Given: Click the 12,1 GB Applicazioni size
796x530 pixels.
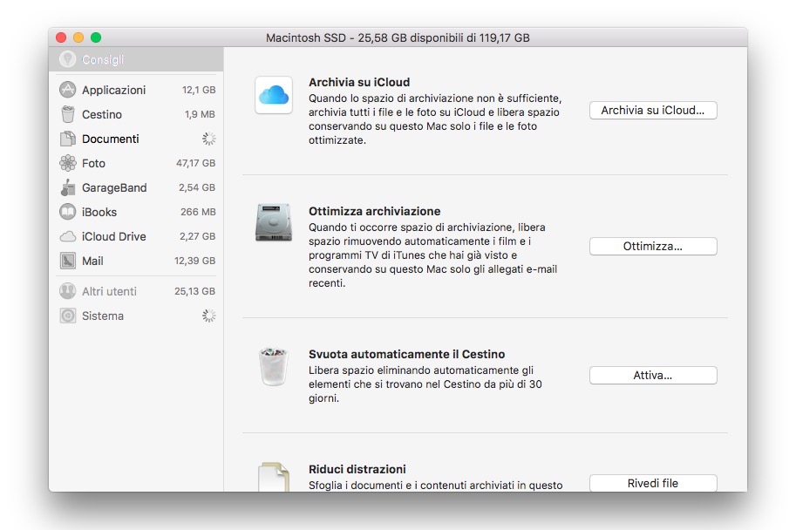Looking at the screenshot, I should tap(199, 90).
